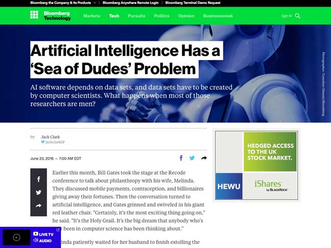Click the Sign In link

click(287, 16)
